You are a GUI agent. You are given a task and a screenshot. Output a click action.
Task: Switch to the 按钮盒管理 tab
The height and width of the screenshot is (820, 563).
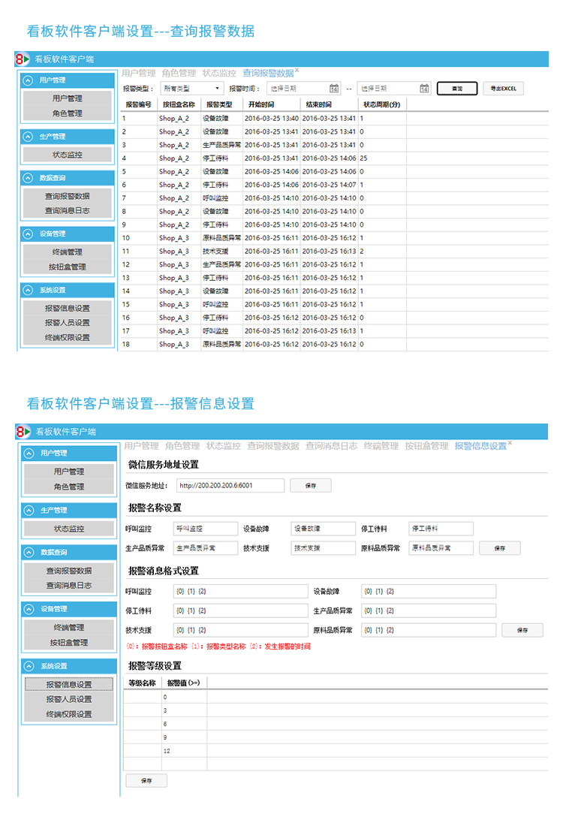pyautogui.click(x=426, y=446)
